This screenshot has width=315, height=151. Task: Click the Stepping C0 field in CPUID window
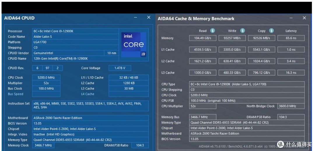pyautogui.click(x=75, y=48)
